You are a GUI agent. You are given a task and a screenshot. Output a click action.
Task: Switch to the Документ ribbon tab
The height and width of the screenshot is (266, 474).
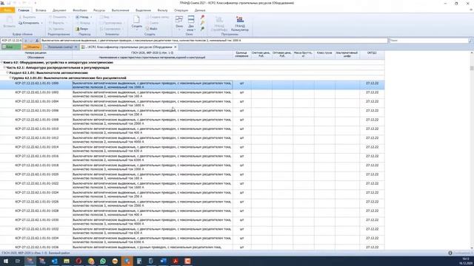pos(59,10)
